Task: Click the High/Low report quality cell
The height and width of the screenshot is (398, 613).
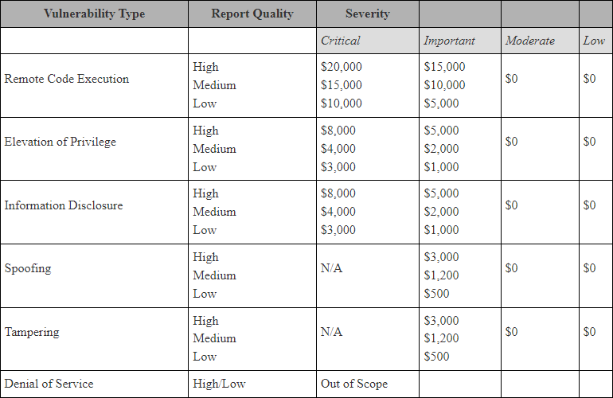Action: [x=219, y=384]
